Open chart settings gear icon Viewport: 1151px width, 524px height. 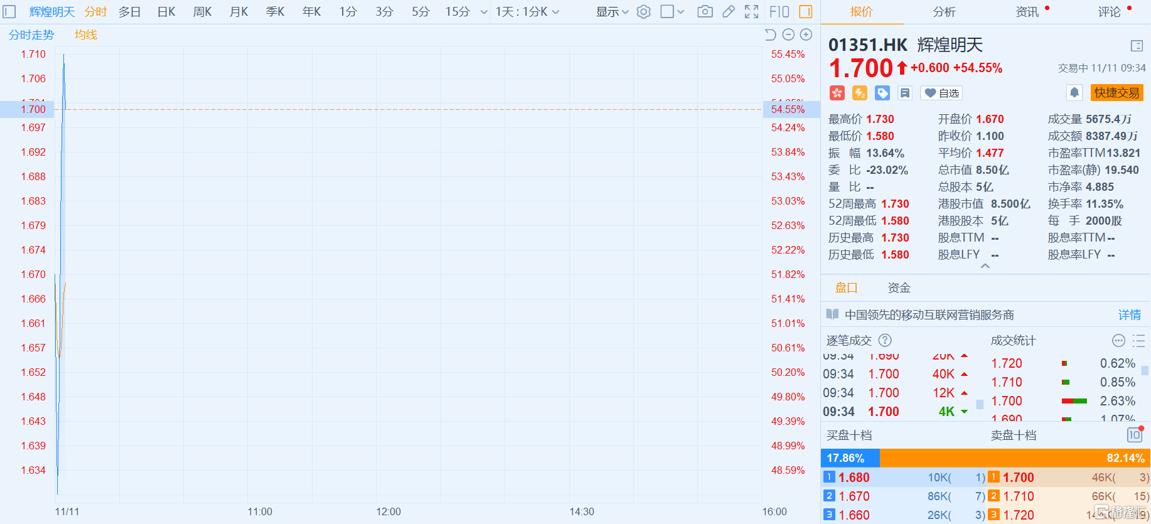pos(643,12)
